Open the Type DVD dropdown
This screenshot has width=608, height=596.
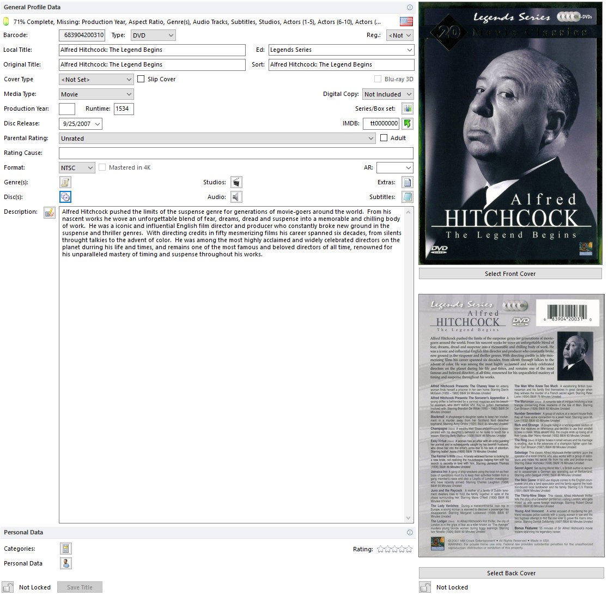(153, 35)
